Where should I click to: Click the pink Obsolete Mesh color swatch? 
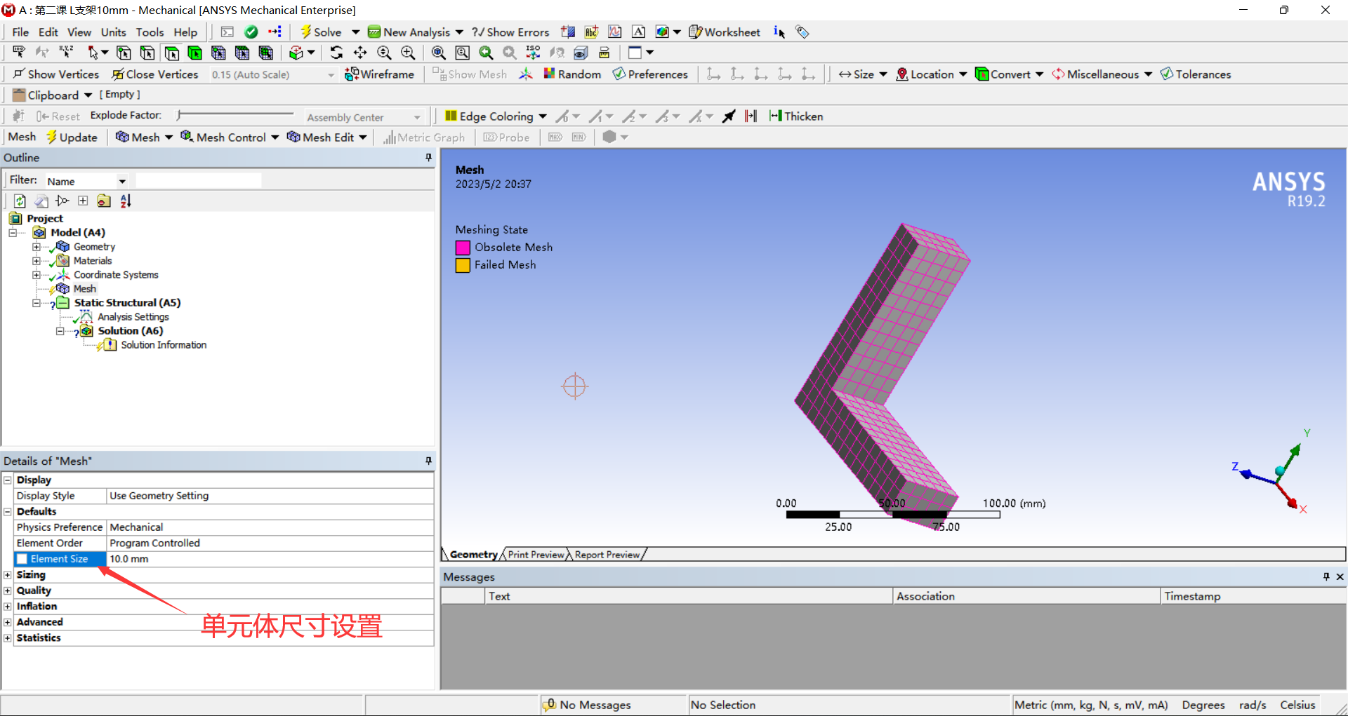click(463, 247)
